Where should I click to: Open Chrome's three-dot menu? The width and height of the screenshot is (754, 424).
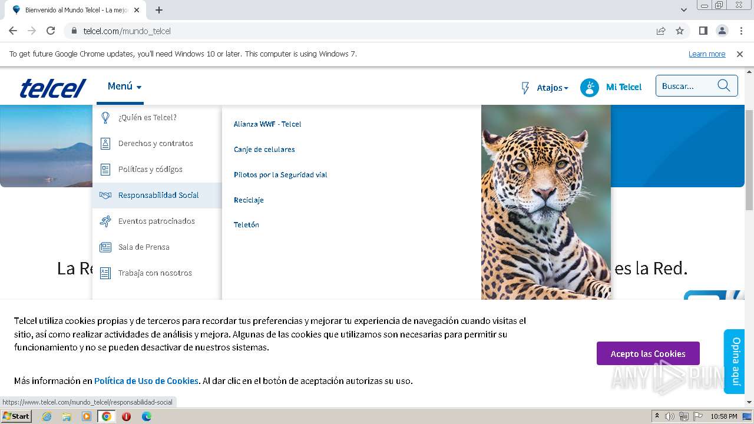[x=741, y=31]
